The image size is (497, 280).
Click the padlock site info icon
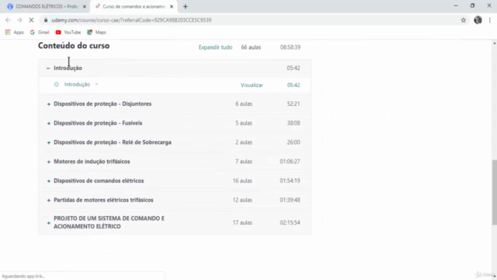(x=46, y=20)
